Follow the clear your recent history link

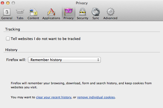point(54,97)
